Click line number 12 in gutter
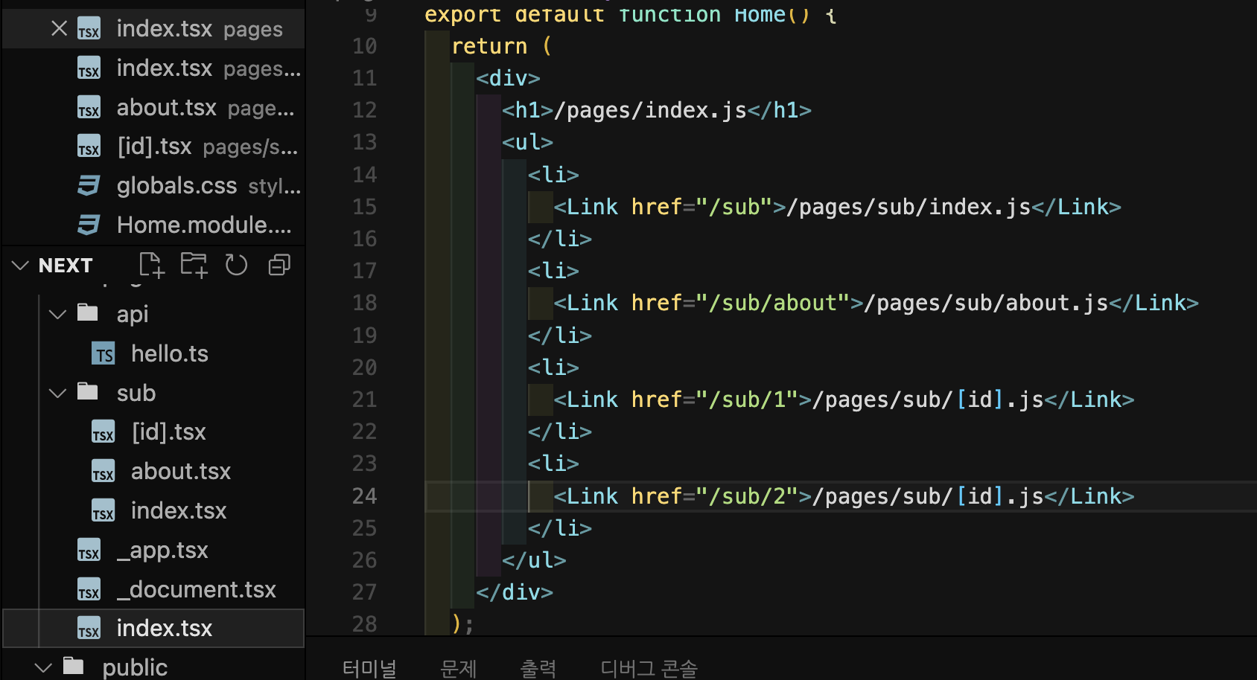Screen dimensions: 1257x680 [365, 110]
